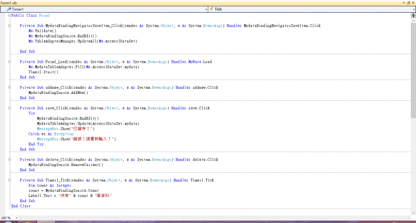Image resolution: width=416 pixels, height=223 pixels.
Task: Click the Label1.Text assignment line
Action: (x=70, y=195)
